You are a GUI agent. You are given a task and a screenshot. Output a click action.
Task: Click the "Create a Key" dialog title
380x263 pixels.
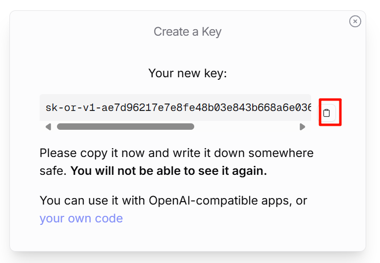[x=187, y=32]
